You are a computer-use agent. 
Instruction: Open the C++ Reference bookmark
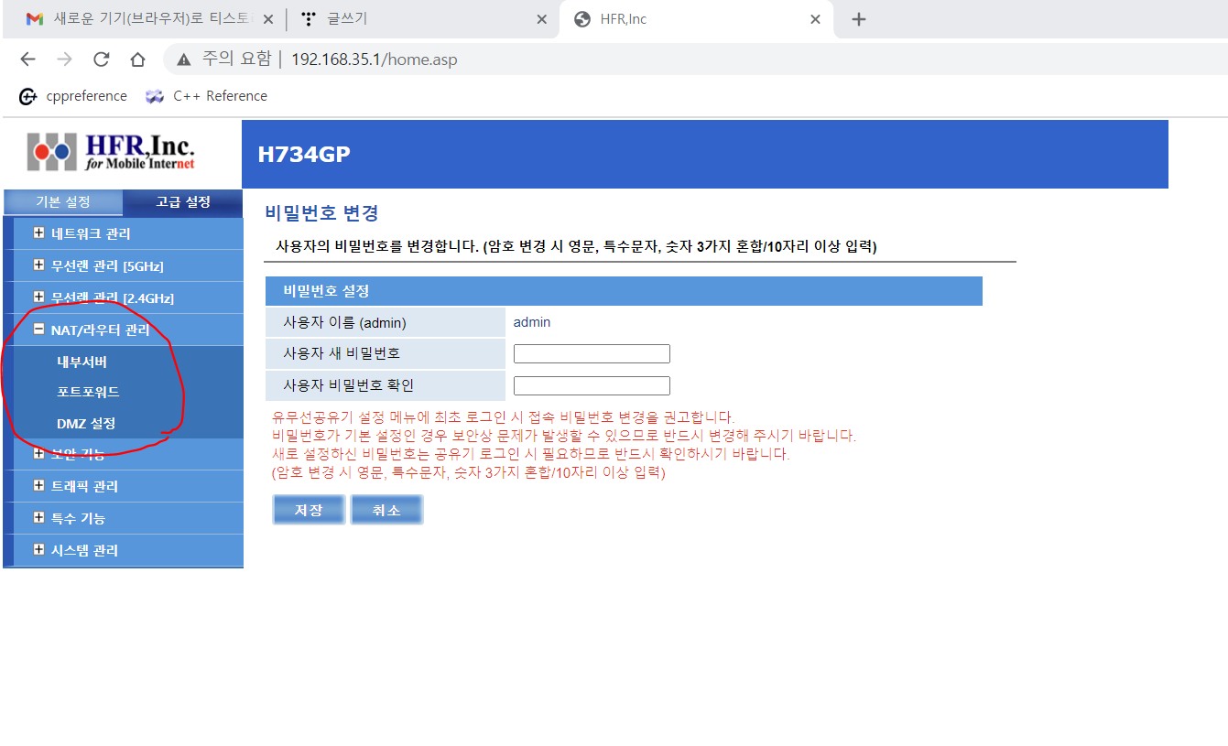pyautogui.click(x=206, y=96)
